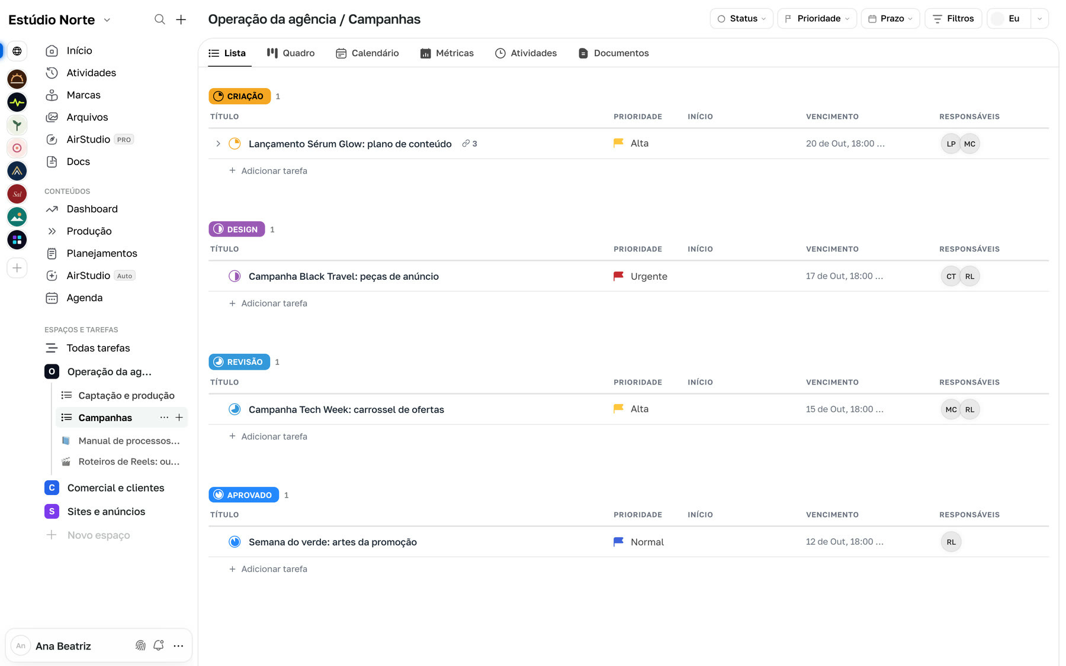Screen dimensions: 1066x666
Task: Open the Status filter dropdown
Action: coord(741,19)
